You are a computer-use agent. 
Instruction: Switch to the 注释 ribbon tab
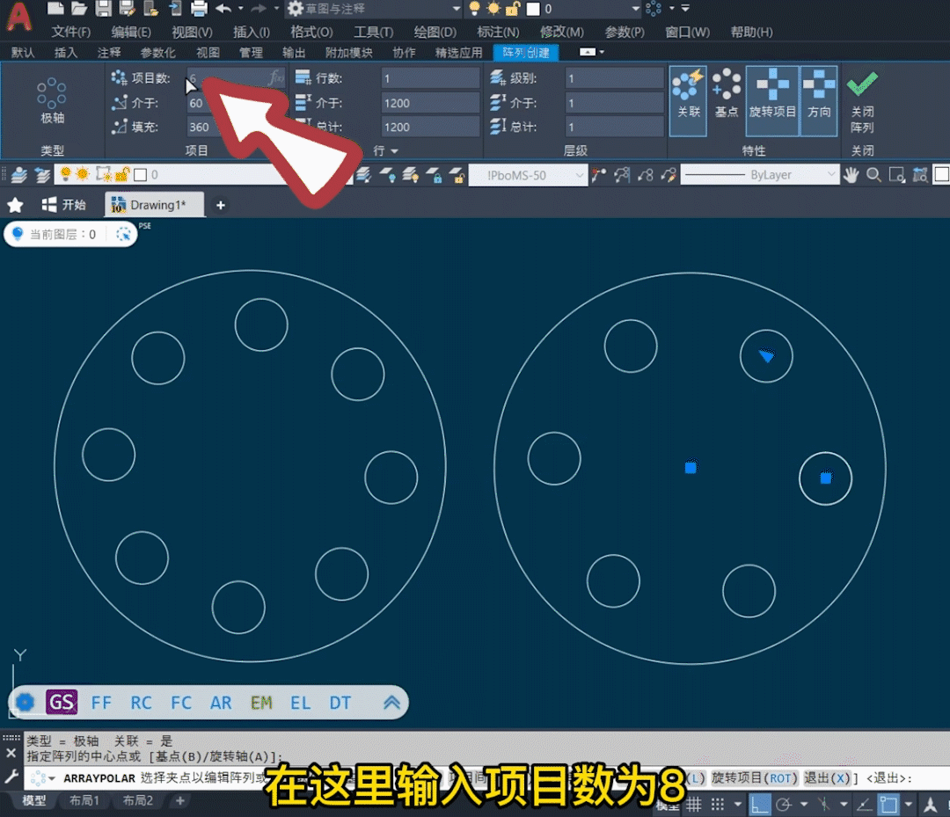point(109,53)
